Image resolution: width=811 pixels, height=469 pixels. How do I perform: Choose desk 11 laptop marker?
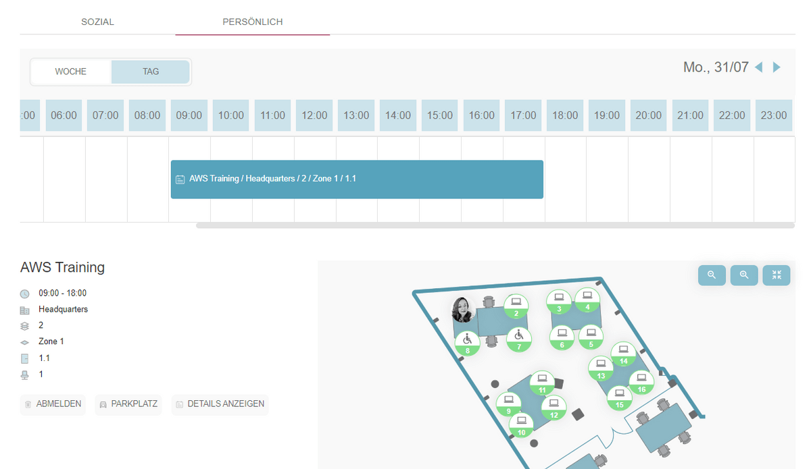click(542, 383)
